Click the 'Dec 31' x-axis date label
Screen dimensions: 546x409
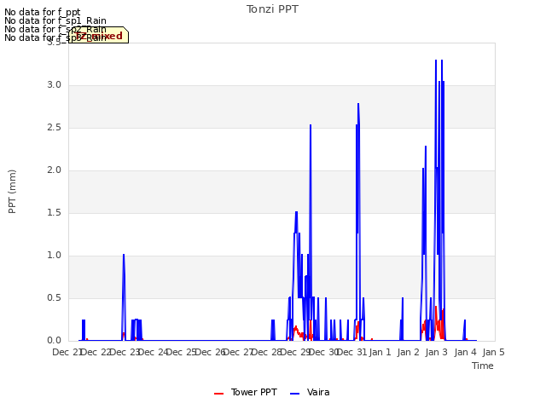352,352
